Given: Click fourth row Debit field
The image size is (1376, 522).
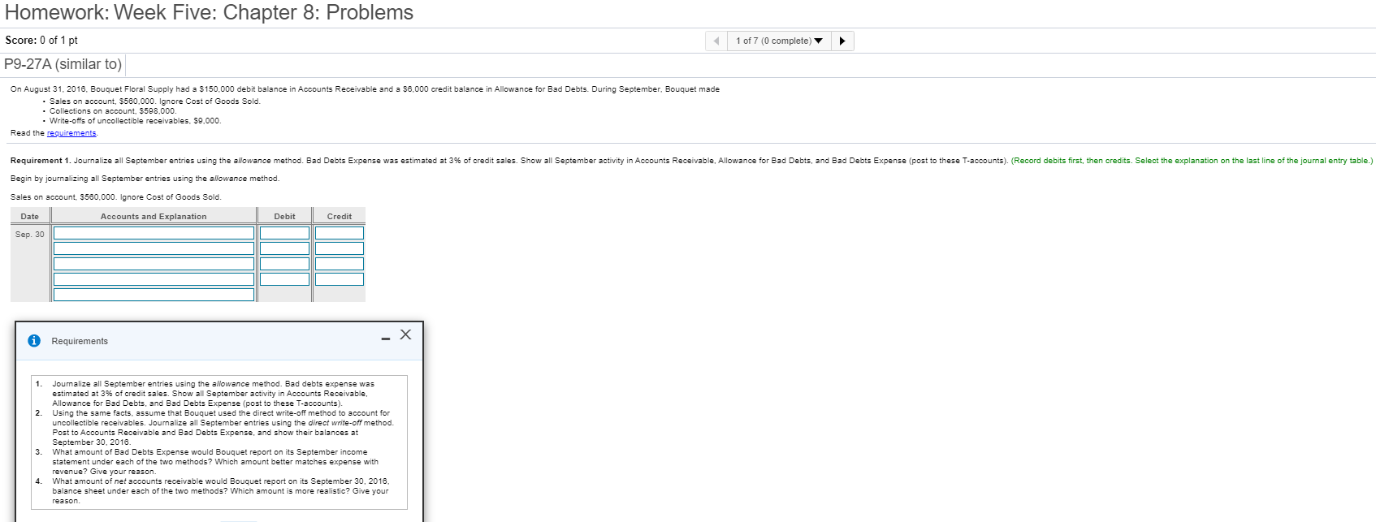Looking at the screenshot, I should (x=284, y=279).
